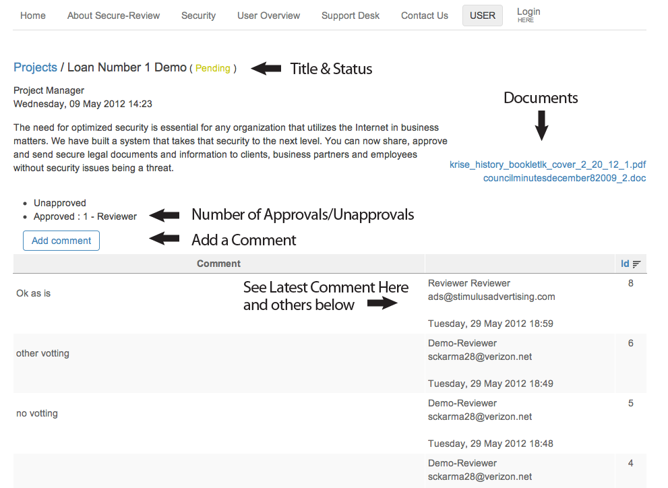Open User Overview in the navigation bar
This screenshot has height=488, width=668.
(268, 16)
